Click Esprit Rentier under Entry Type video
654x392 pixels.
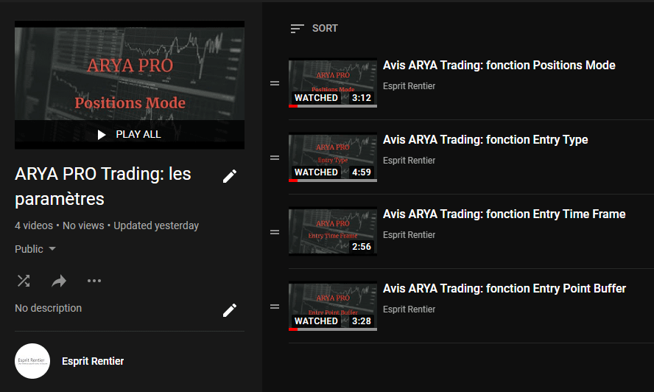point(409,161)
